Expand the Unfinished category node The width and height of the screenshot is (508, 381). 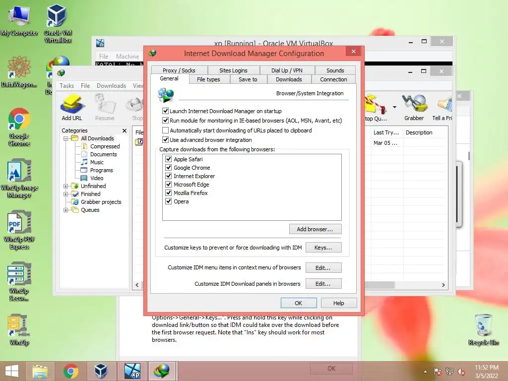click(x=66, y=187)
